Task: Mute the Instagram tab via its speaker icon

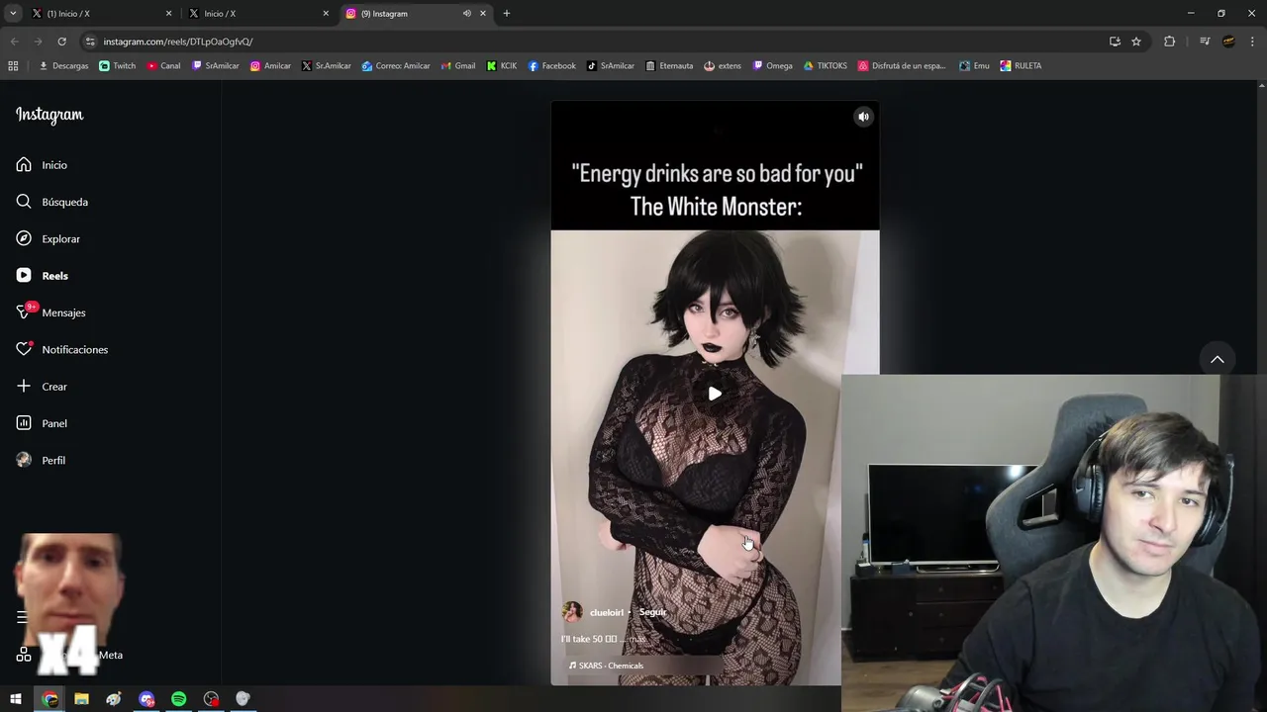Action: pos(466,14)
